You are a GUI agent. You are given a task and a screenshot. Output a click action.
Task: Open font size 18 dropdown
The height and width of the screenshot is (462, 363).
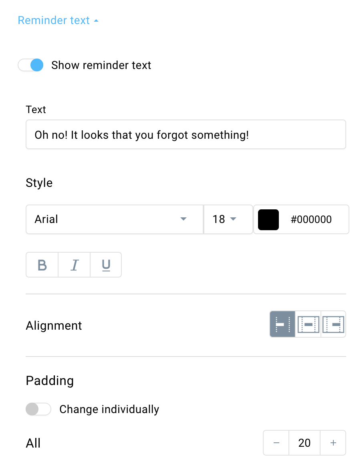pyautogui.click(x=228, y=219)
